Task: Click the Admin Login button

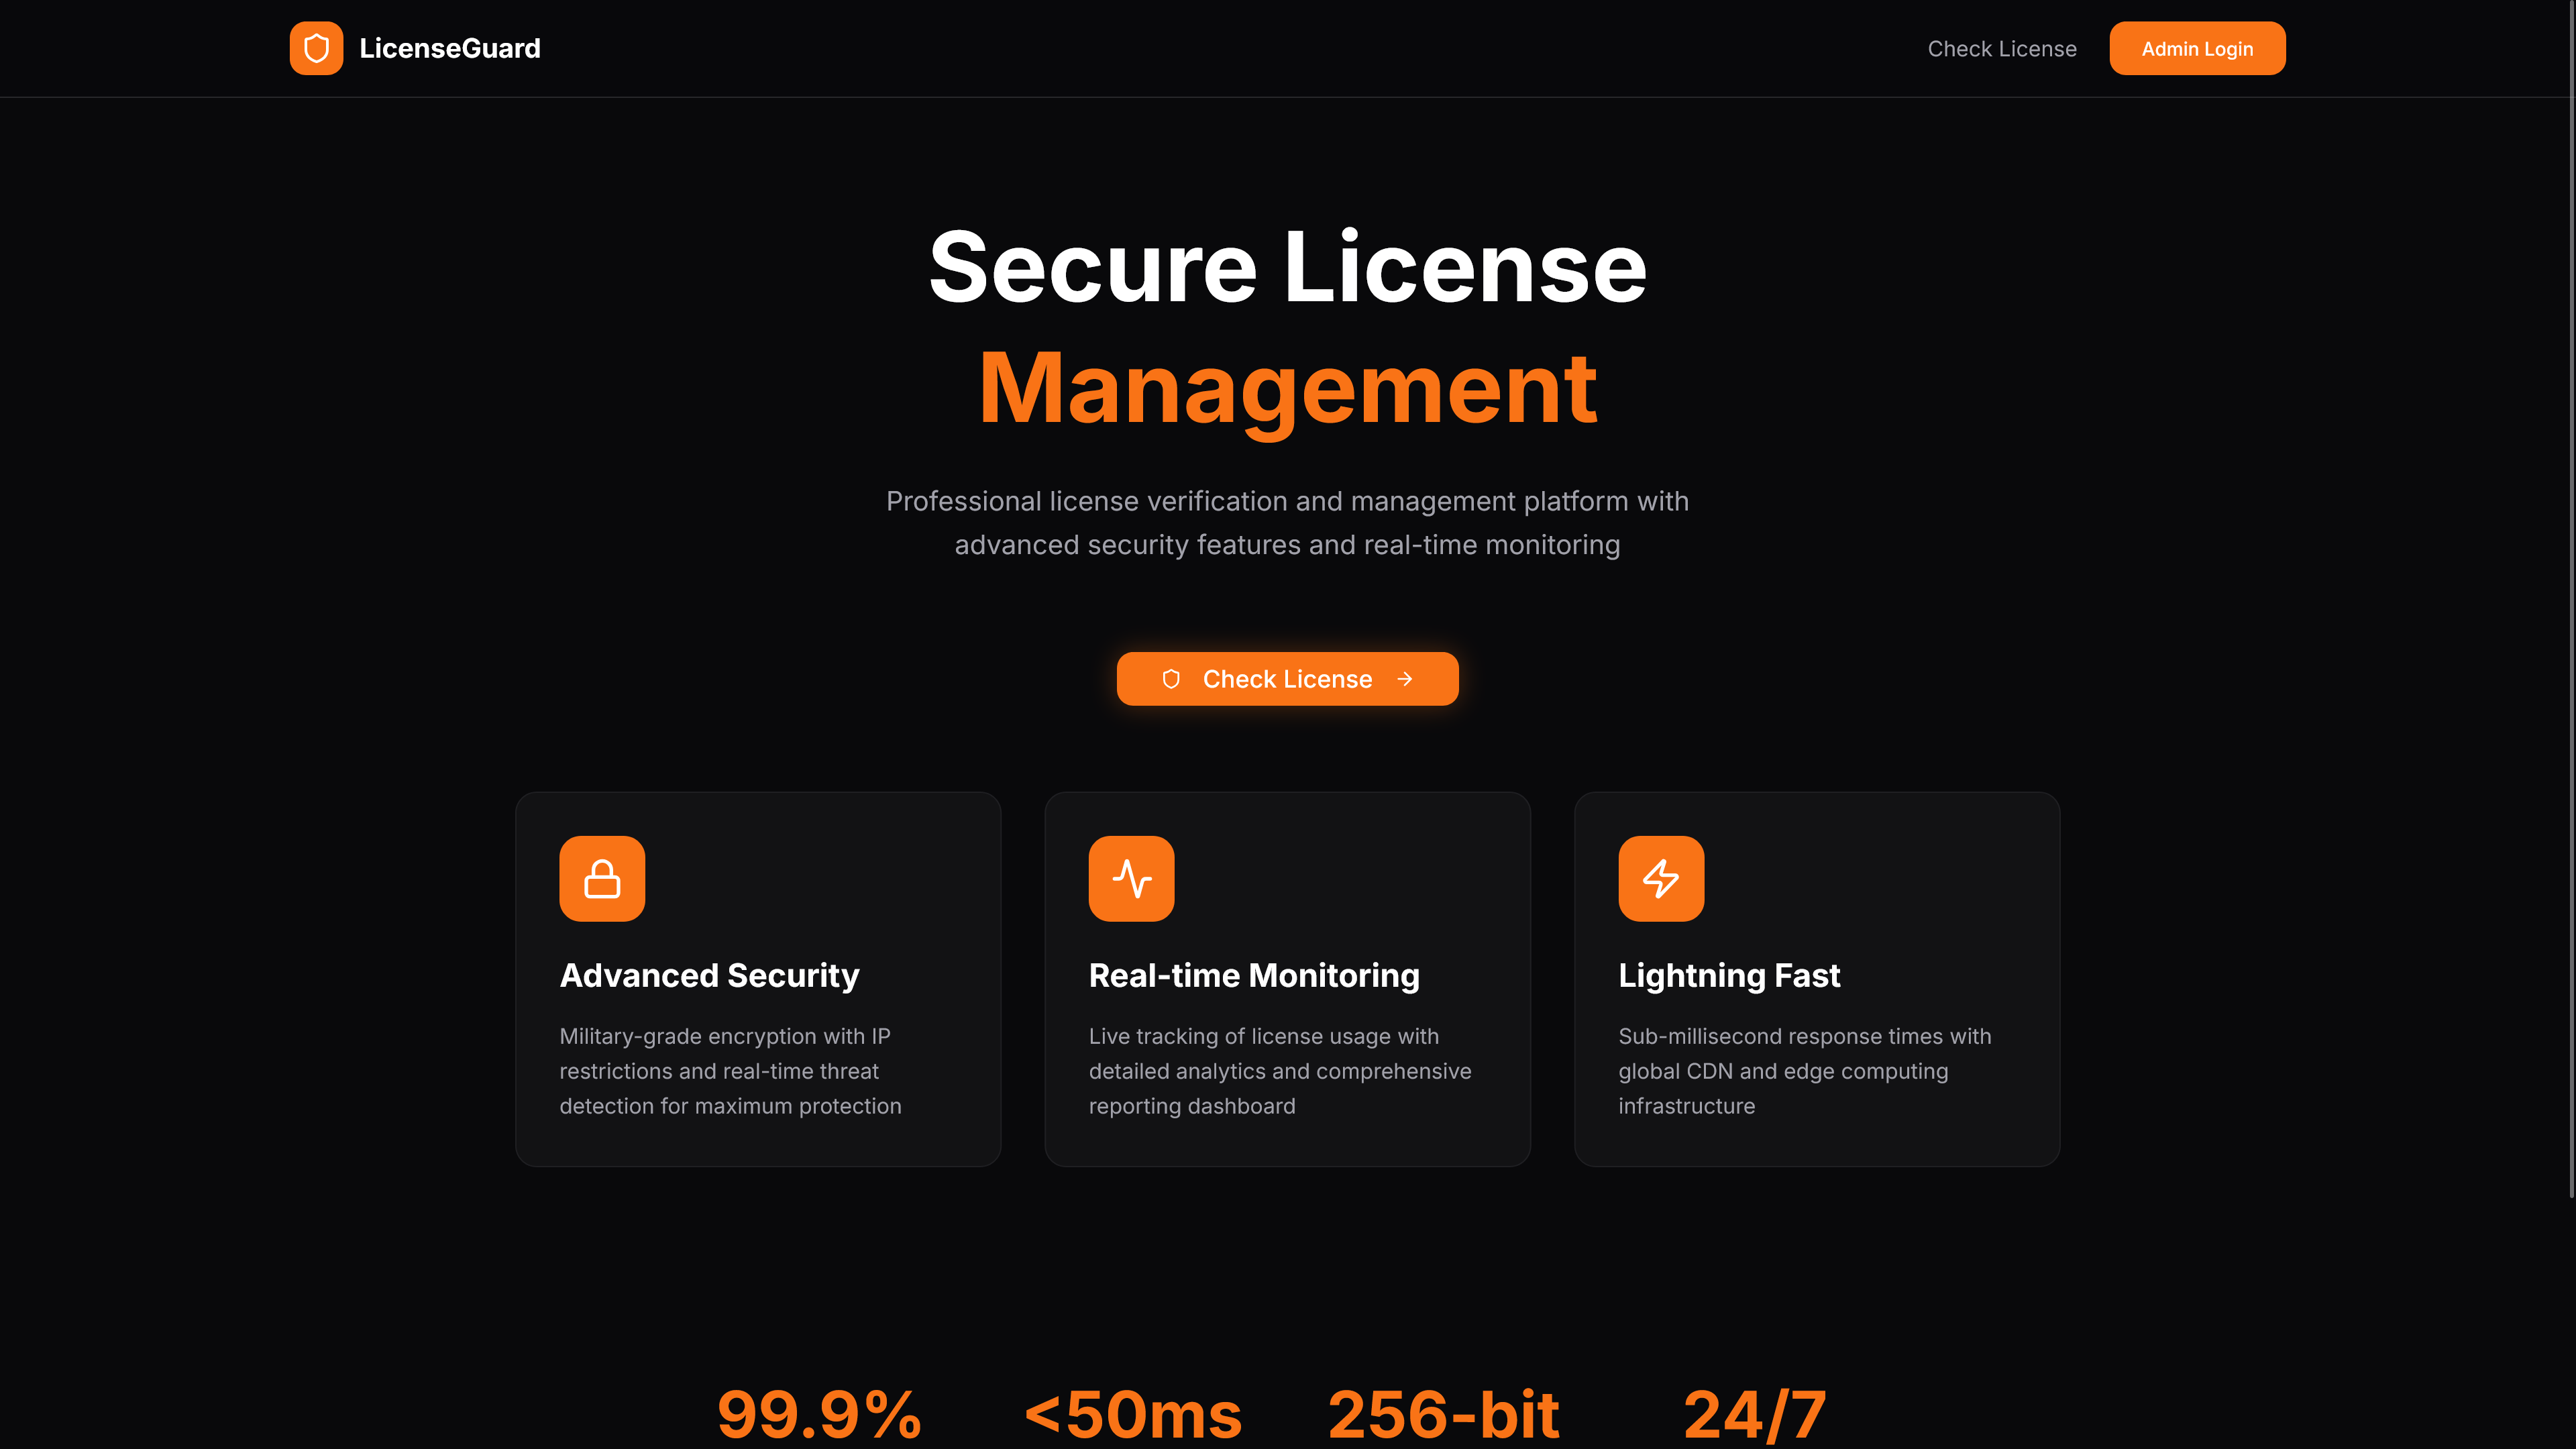Action: pyautogui.click(x=2197, y=48)
